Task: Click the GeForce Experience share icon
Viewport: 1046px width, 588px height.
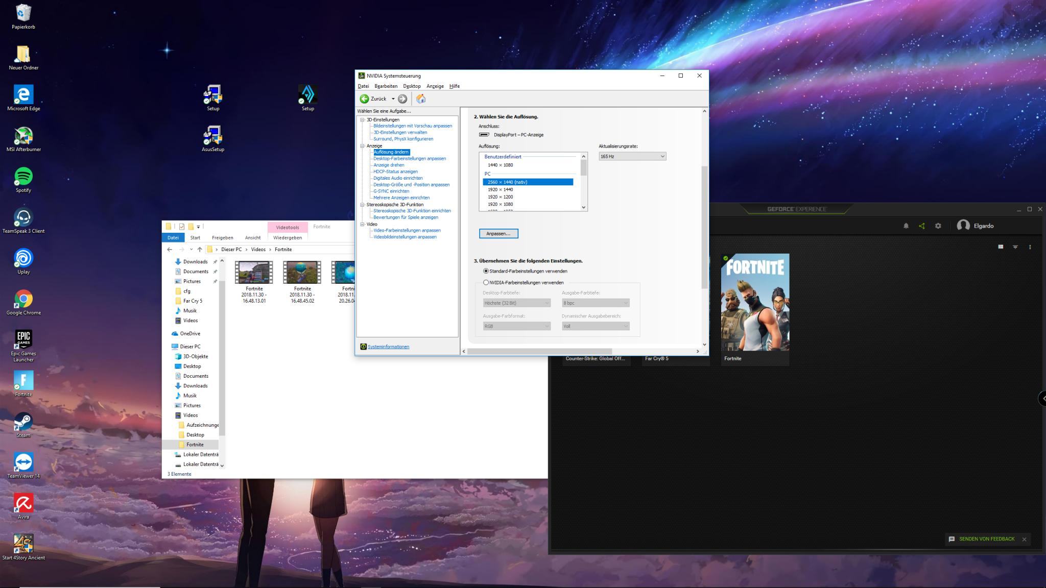Action: click(x=922, y=226)
